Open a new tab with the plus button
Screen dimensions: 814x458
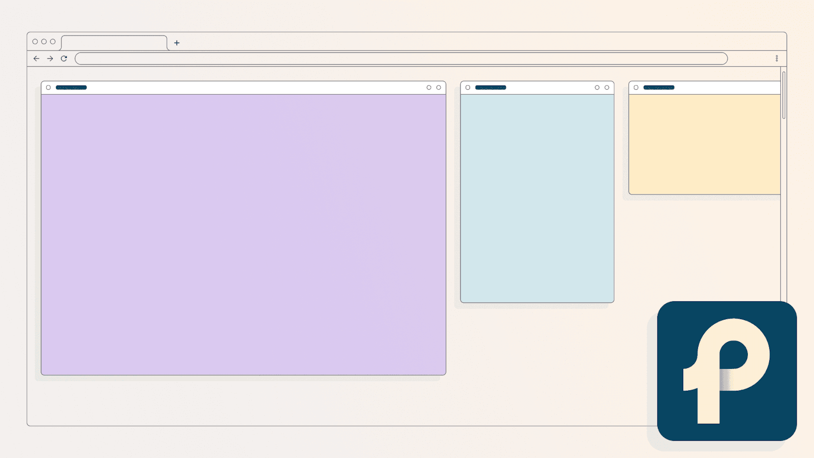pyautogui.click(x=177, y=43)
